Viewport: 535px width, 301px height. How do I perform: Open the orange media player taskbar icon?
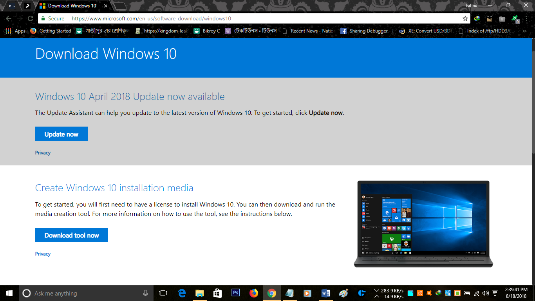tap(308, 293)
